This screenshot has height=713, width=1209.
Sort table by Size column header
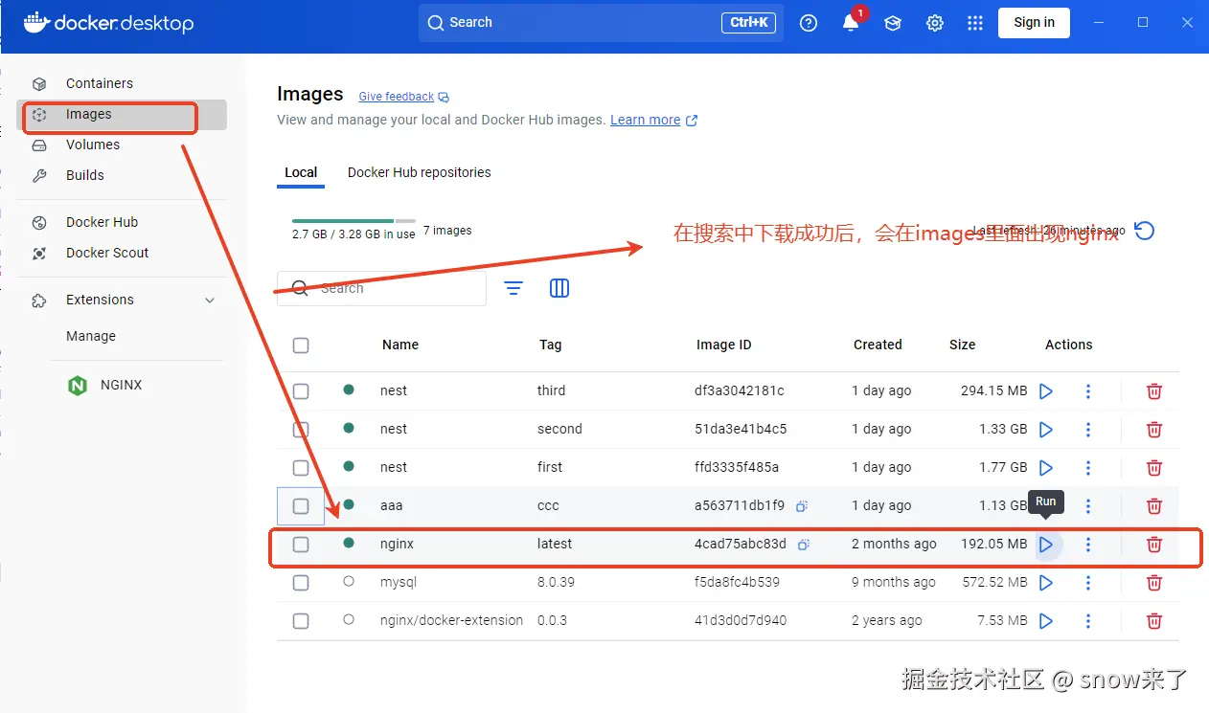[963, 345]
